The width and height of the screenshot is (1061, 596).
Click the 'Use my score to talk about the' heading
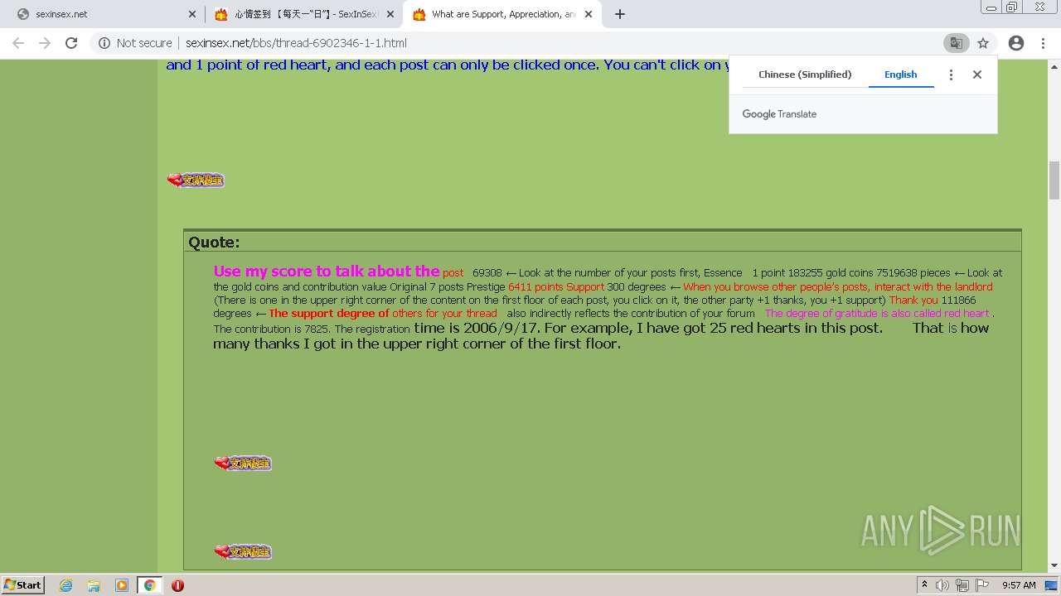coord(327,271)
